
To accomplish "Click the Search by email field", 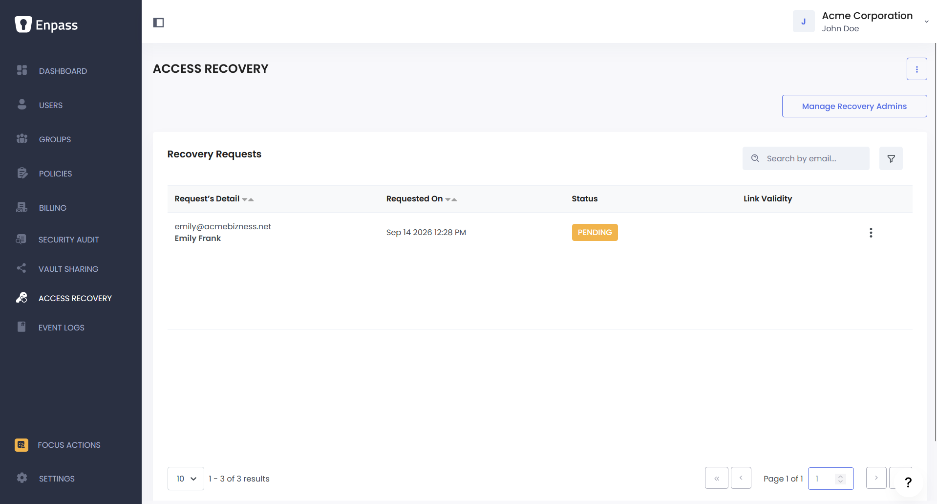I will (806, 158).
